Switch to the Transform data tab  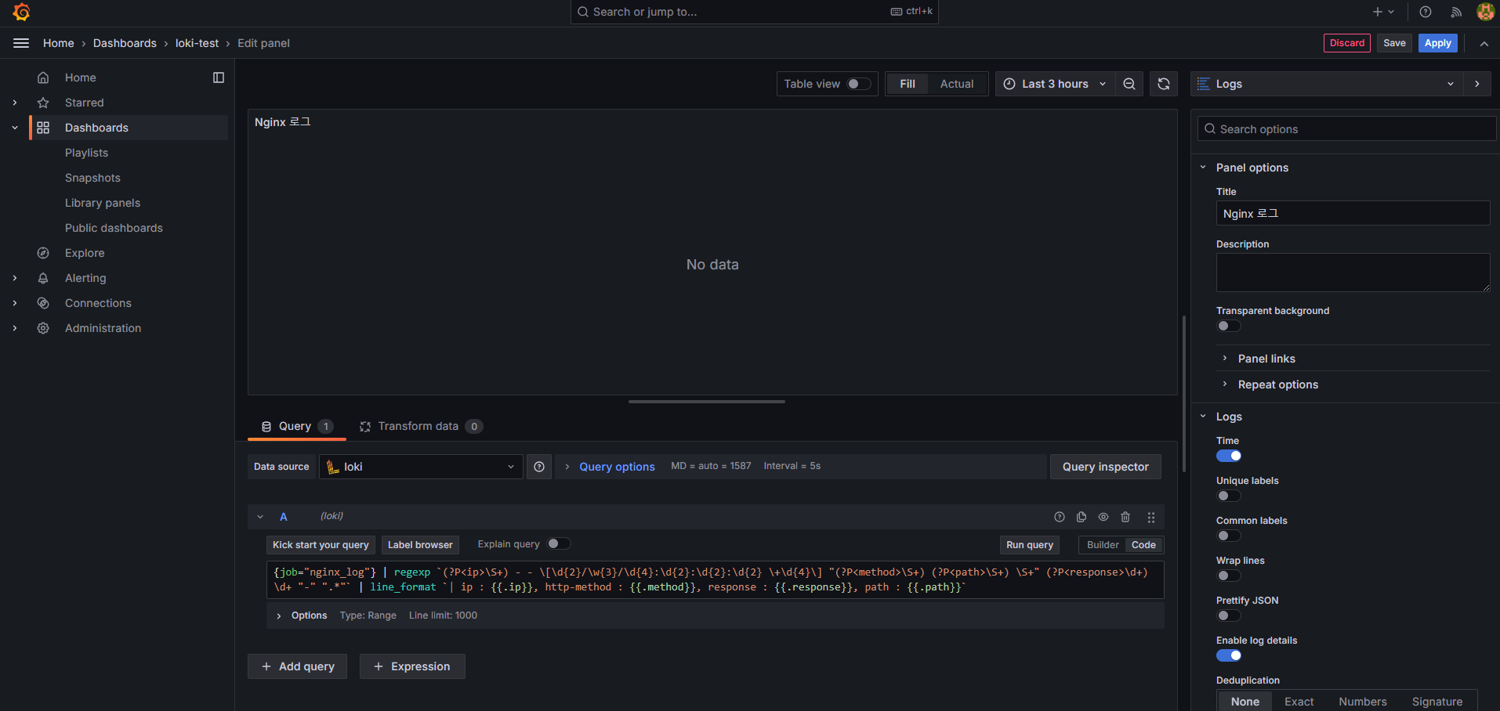[x=421, y=426]
